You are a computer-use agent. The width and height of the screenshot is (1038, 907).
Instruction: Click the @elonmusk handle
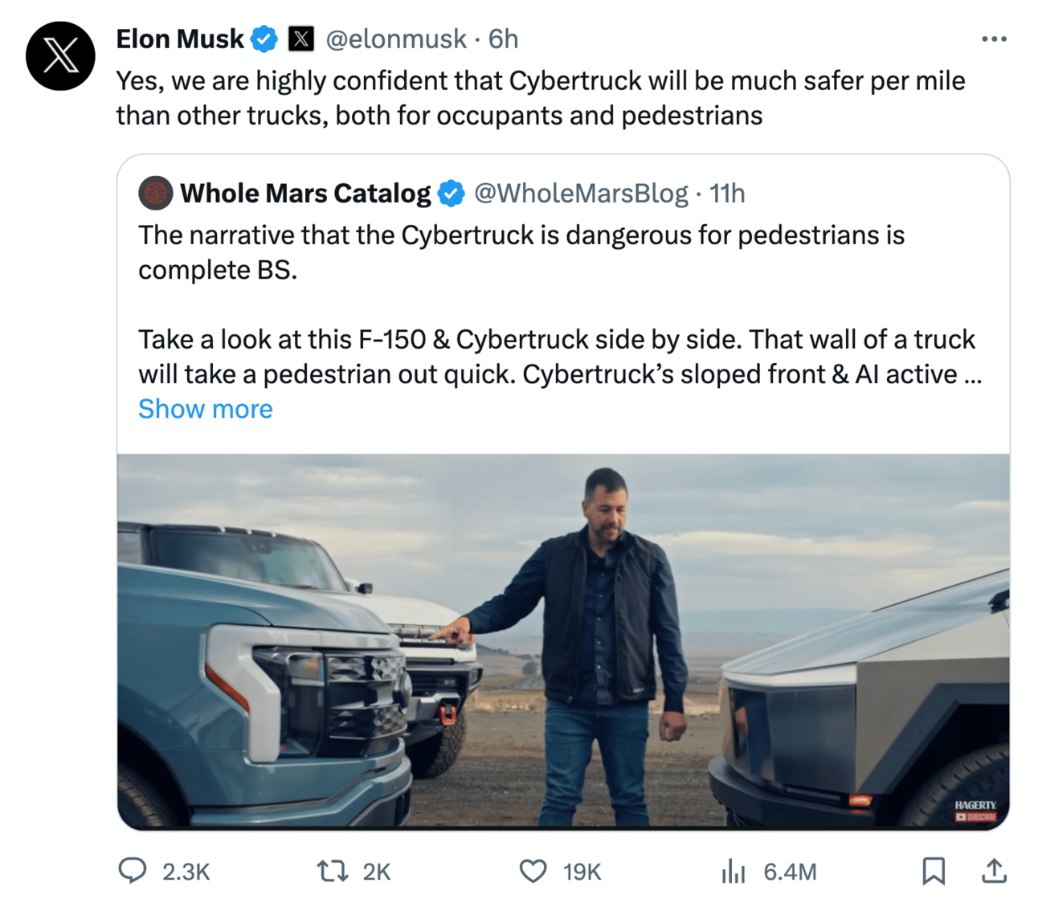click(395, 39)
